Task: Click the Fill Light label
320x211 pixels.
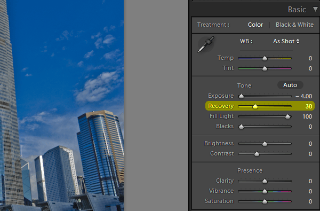Action: coord(221,116)
